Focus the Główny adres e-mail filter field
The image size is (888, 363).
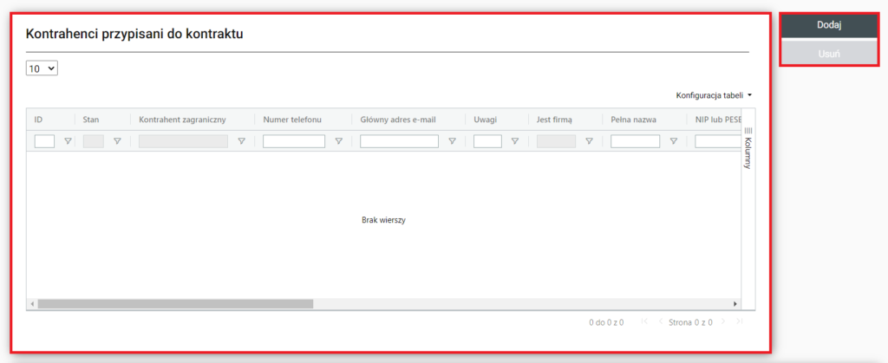click(x=399, y=141)
